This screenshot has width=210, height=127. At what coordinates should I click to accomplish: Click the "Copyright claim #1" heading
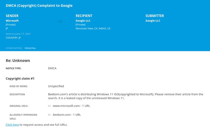tap(20, 78)
